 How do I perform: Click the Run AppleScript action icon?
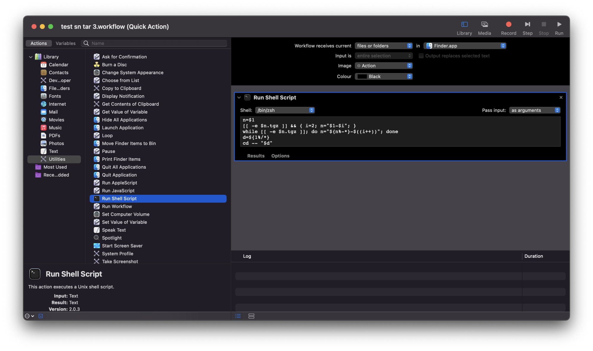pyautogui.click(x=96, y=183)
